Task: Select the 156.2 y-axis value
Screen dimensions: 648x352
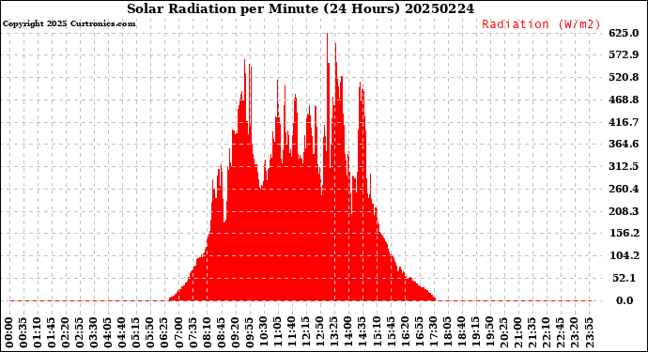Action: (x=624, y=234)
